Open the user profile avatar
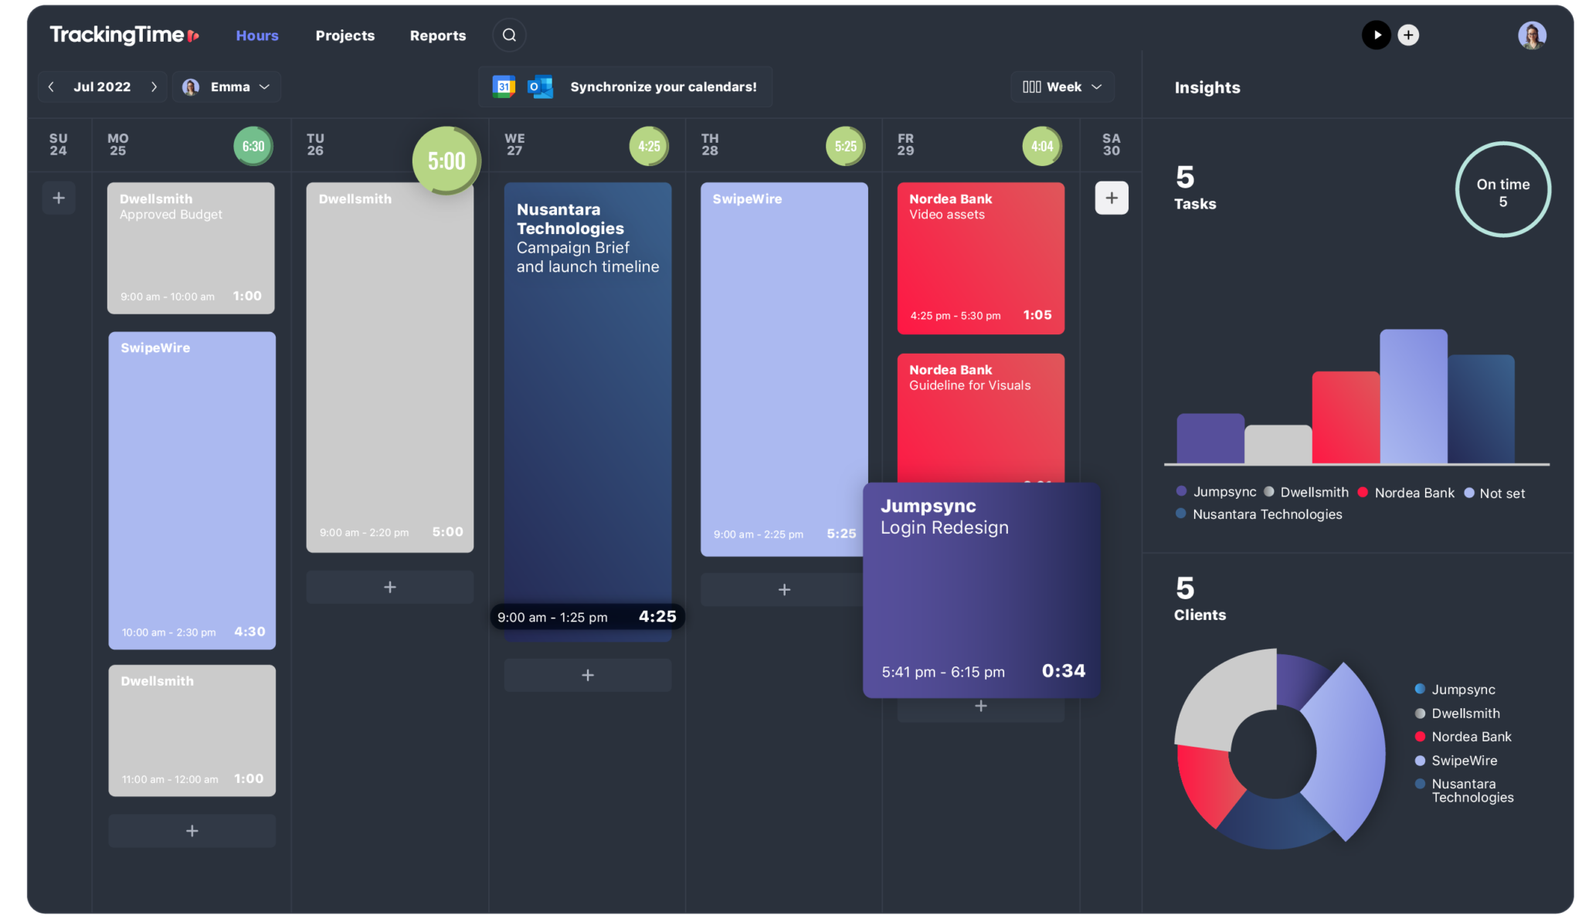The width and height of the screenshot is (1582, 922). click(x=1531, y=36)
